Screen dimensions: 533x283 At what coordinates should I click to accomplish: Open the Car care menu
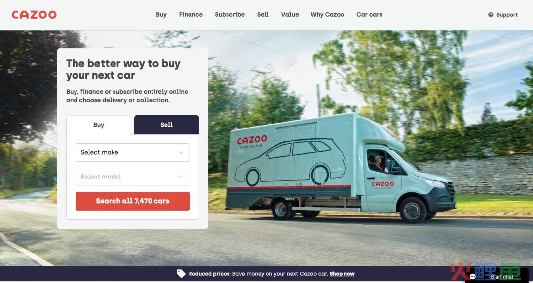pos(370,15)
